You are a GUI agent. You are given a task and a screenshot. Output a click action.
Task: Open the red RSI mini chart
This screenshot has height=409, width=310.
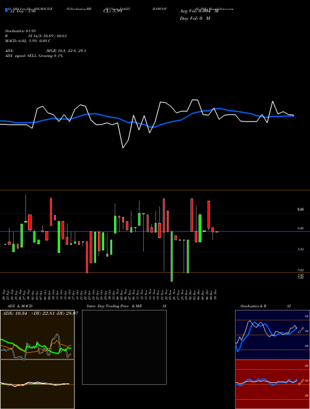pos(272,384)
